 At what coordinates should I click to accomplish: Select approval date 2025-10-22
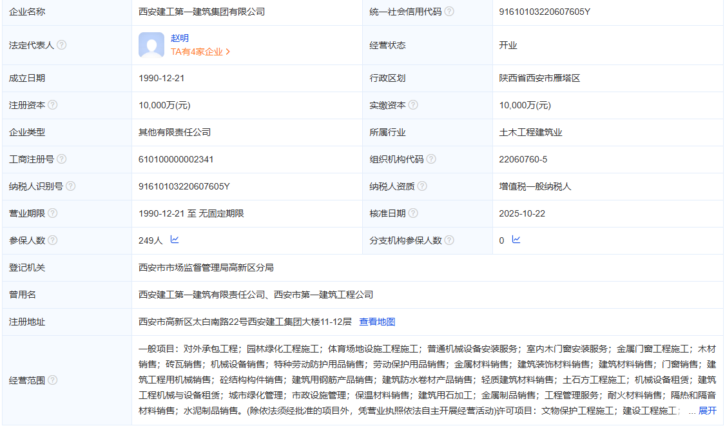tap(522, 213)
